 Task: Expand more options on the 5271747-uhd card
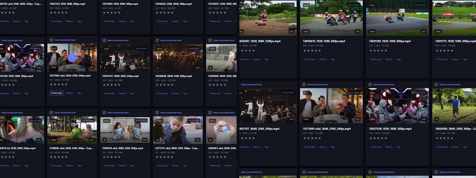click(x=198, y=165)
